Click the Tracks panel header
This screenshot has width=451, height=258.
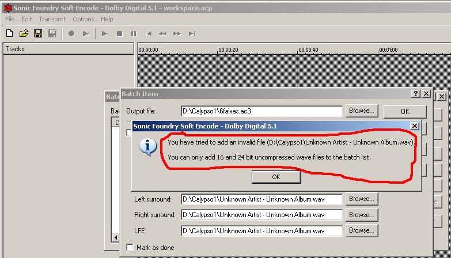(x=69, y=49)
